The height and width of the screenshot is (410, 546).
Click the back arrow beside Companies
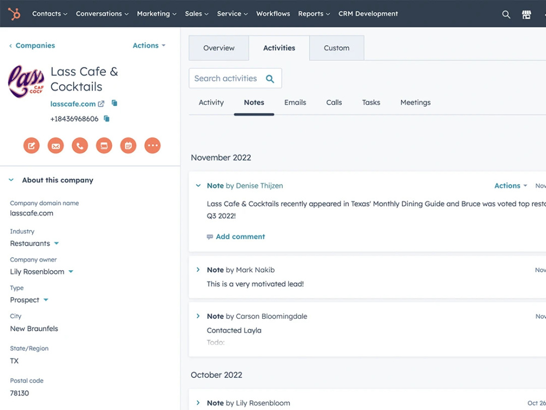(10, 46)
